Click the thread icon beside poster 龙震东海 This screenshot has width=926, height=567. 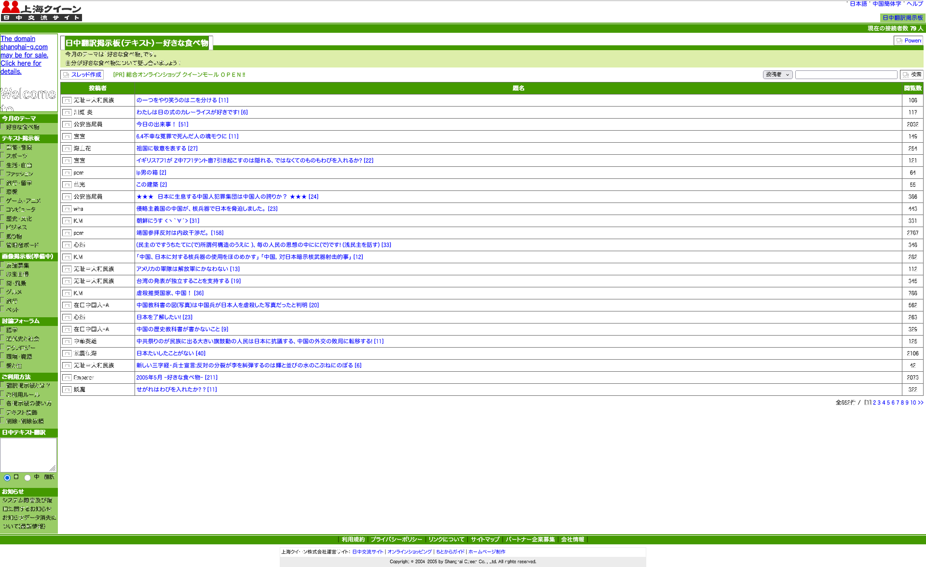click(x=67, y=353)
